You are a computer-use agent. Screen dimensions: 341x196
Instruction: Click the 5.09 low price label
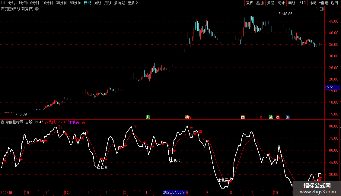pyautogui.click(x=23, y=114)
